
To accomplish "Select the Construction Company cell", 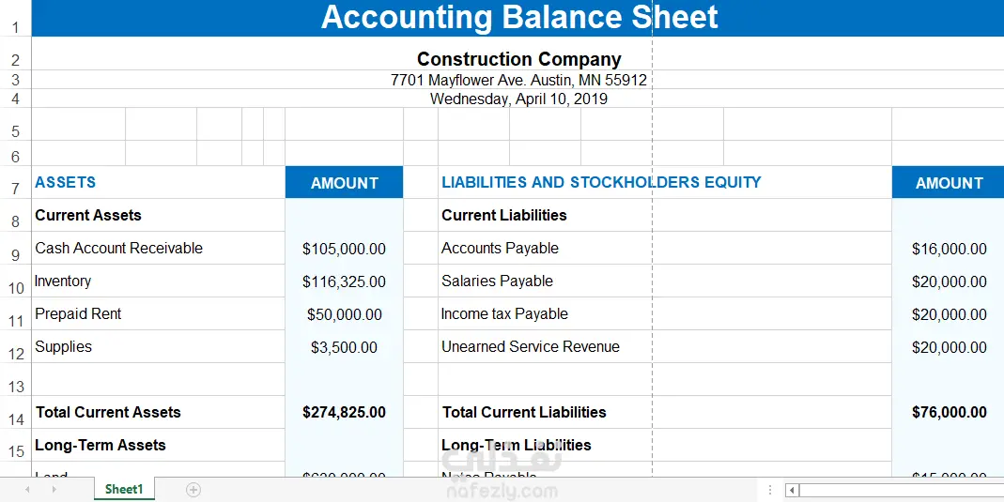I will [518, 59].
